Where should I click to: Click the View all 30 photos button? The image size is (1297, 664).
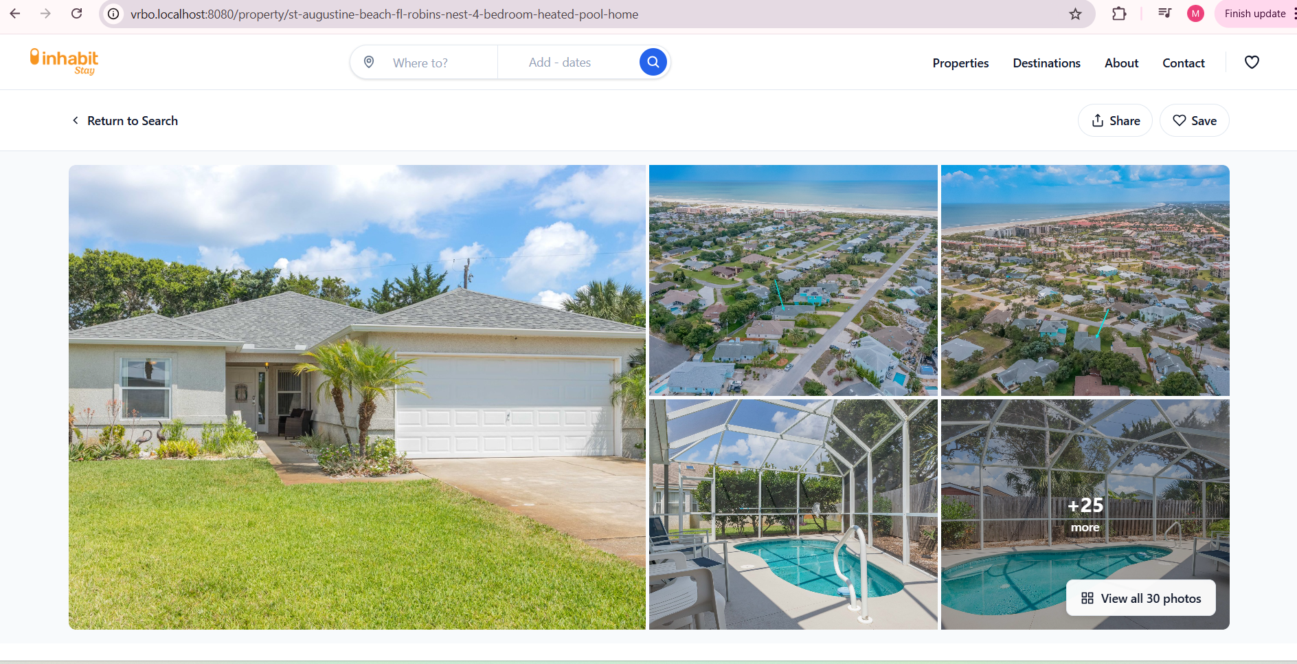[1140, 598]
